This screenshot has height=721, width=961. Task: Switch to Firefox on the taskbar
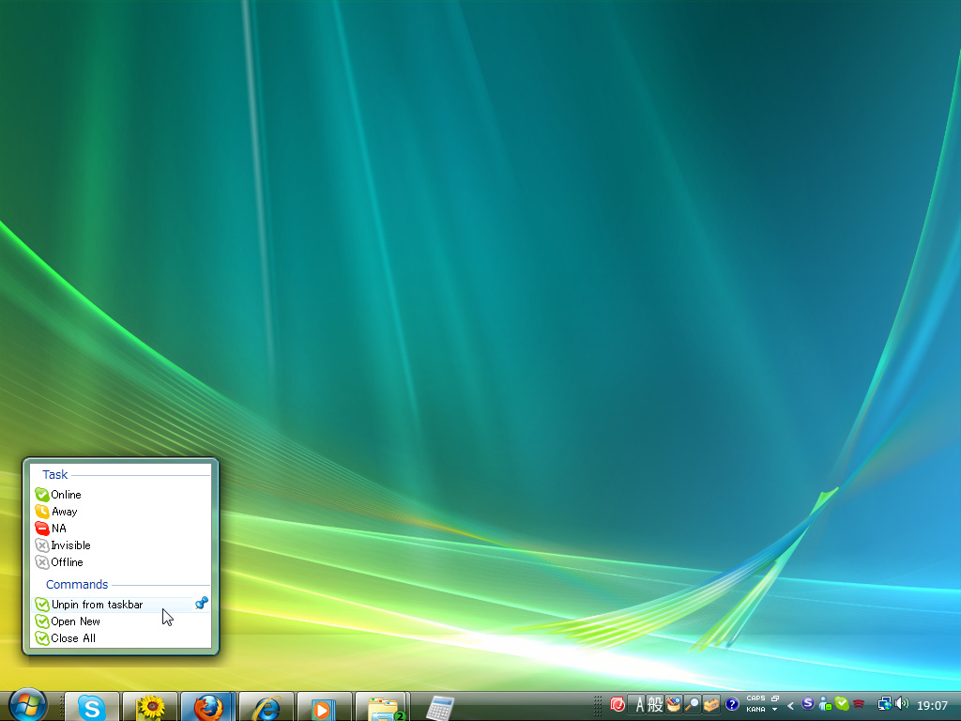pos(207,706)
